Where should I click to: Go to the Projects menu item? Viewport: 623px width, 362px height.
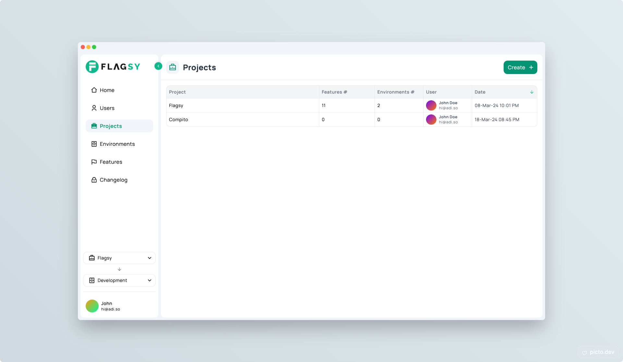click(111, 126)
